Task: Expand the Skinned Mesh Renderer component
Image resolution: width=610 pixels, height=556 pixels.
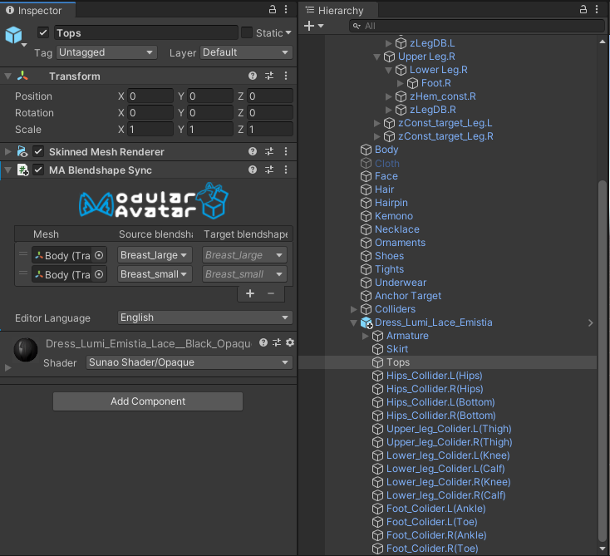Action: (x=7, y=151)
